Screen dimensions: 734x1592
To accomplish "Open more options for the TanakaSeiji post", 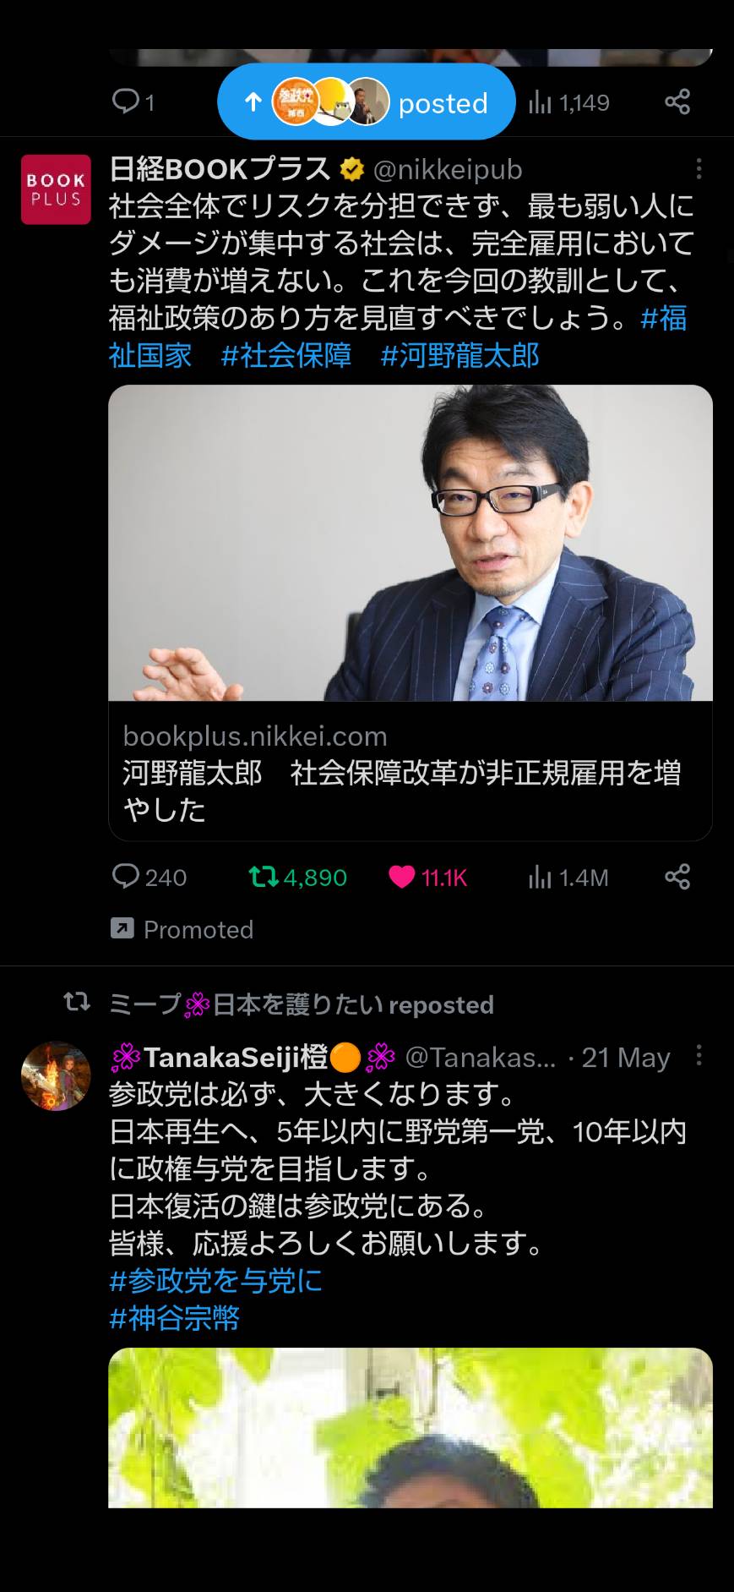I will 699,1055.
